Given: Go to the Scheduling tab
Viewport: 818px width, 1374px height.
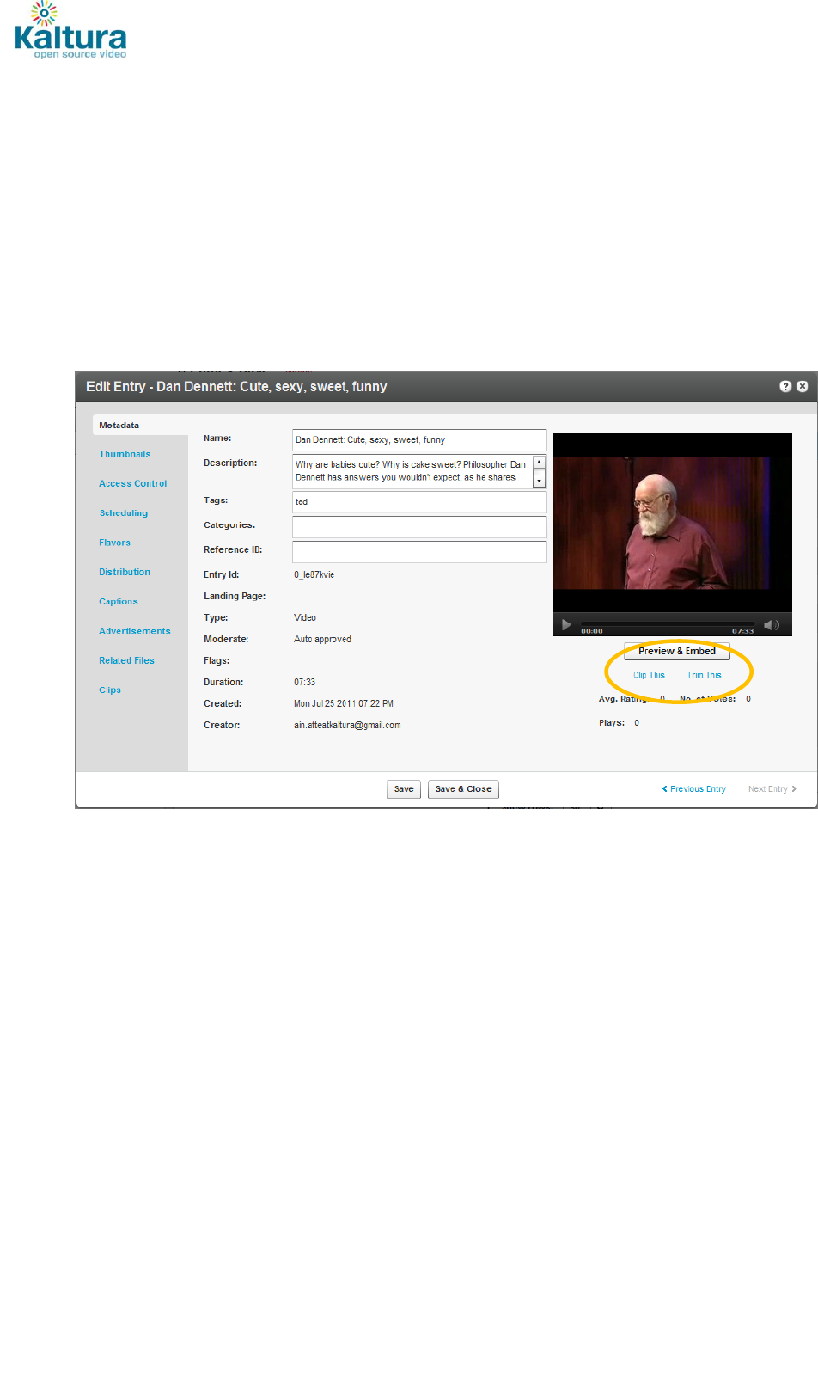Looking at the screenshot, I should (124, 513).
